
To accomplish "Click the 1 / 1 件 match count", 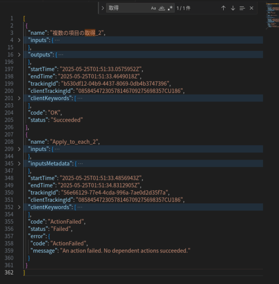I will pyautogui.click(x=183, y=8).
